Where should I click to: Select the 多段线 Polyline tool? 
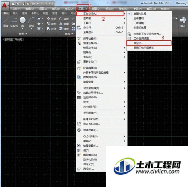[x=14, y=22]
